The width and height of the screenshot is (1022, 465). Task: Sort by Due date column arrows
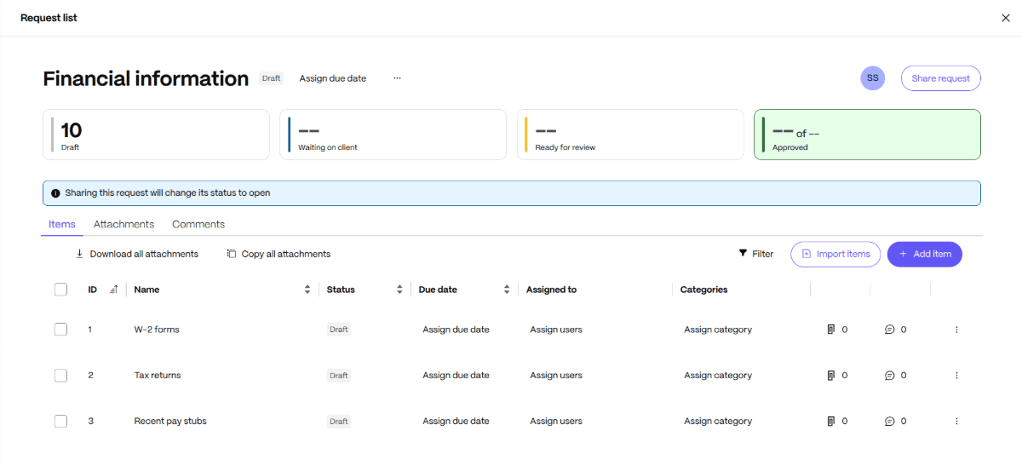[x=507, y=290]
